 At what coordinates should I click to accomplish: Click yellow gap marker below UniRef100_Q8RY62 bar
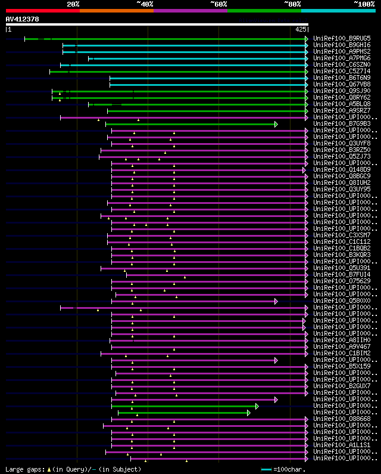pyautogui.click(x=60, y=100)
